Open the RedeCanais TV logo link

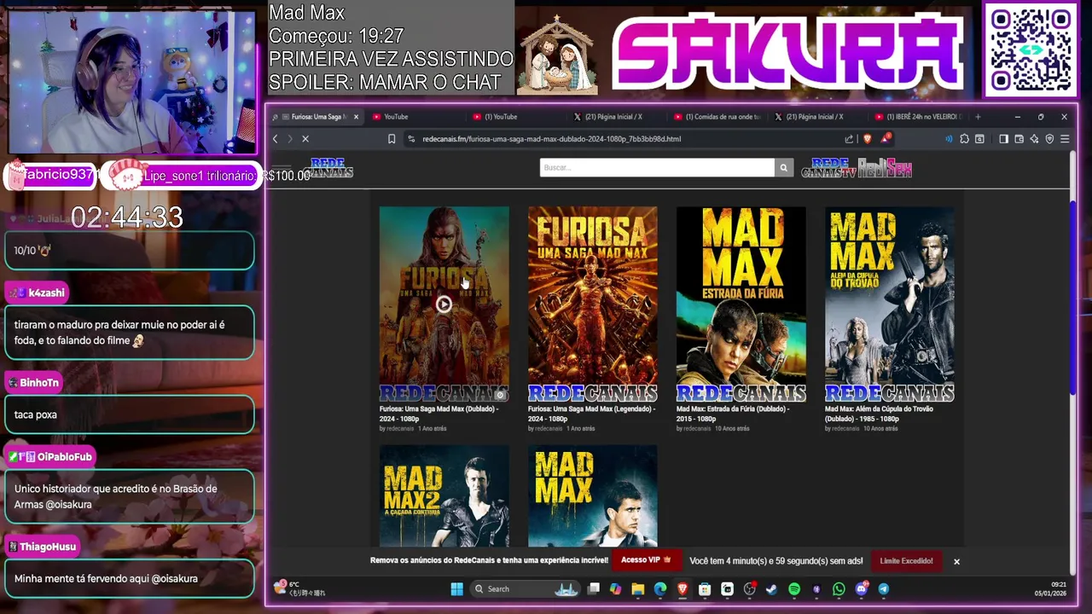point(828,168)
